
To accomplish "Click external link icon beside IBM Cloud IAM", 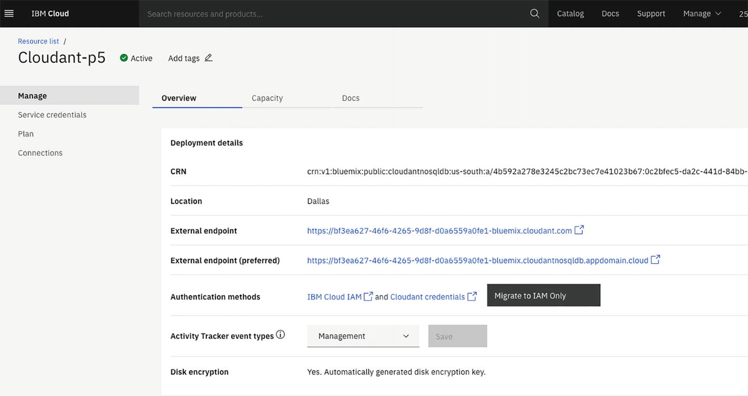I will (x=368, y=296).
